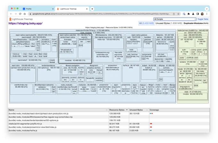This screenshot has width=218, height=143.
Task: Close the Profile tab
Action: 53,9
